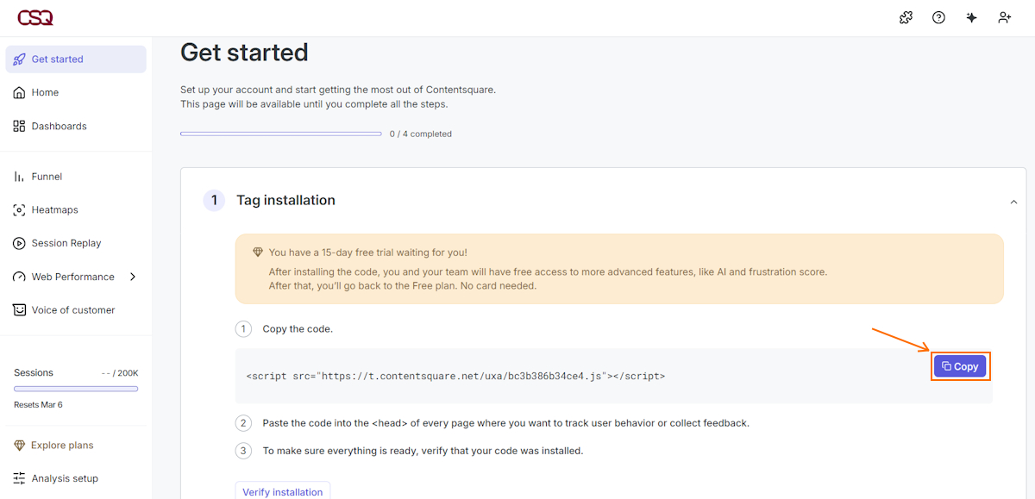The width and height of the screenshot is (1035, 499).
Task: Go to Dashboards
Action: pyautogui.click(x=60, y=126)
